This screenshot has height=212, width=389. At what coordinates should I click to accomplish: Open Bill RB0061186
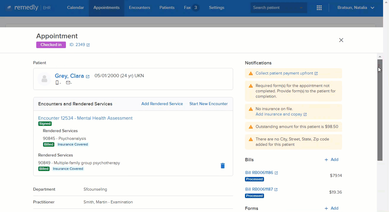point(259,173)
